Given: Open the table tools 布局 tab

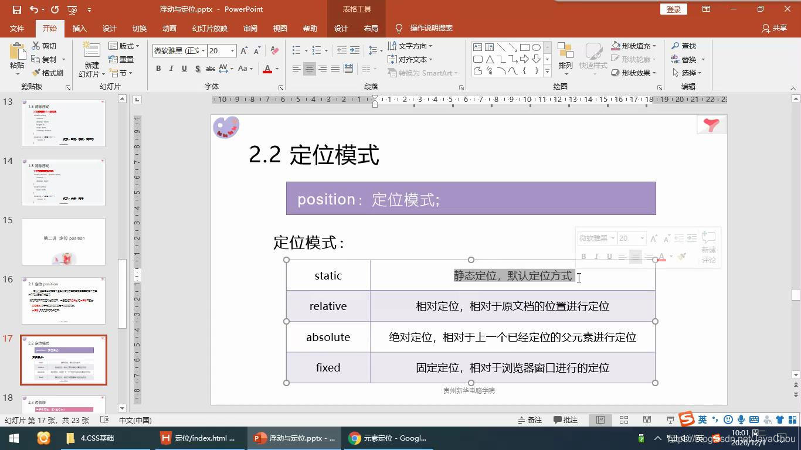Looking at the screenshot, I should pos(371,28).
